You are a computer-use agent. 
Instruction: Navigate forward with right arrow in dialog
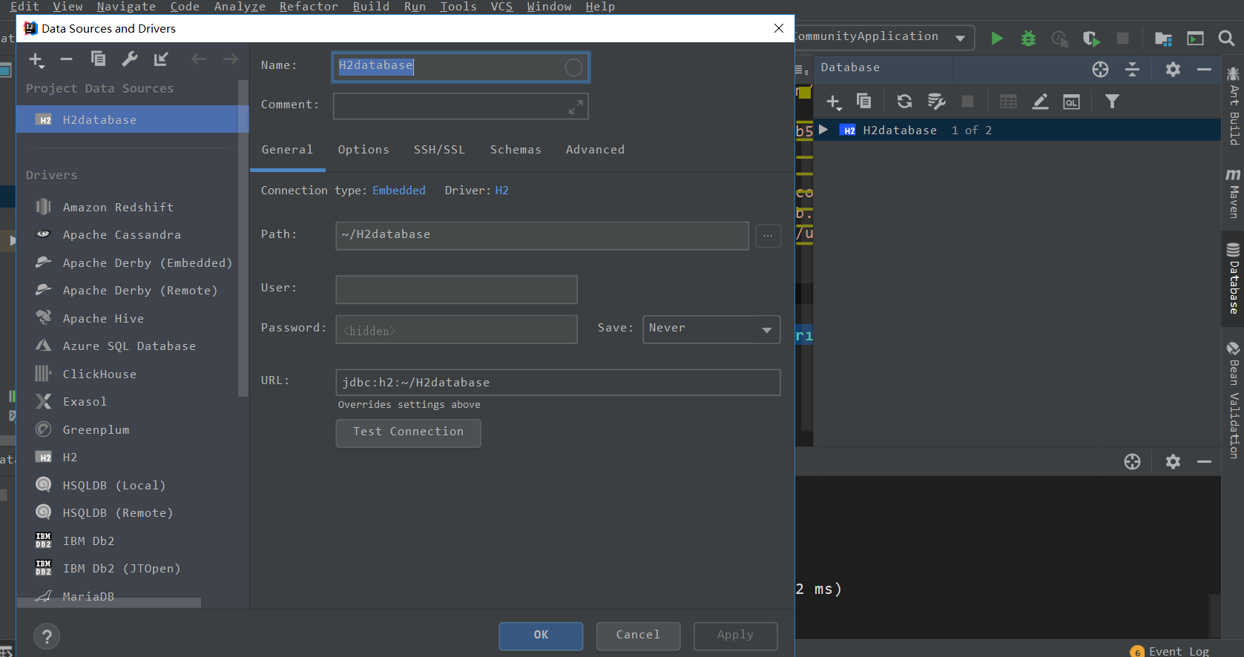pyautogui.click(x=231, y=59)
